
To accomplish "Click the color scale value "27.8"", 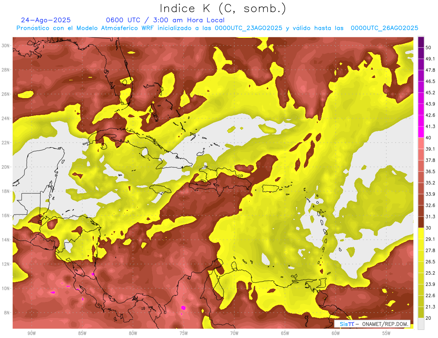I will coord(430,250).
